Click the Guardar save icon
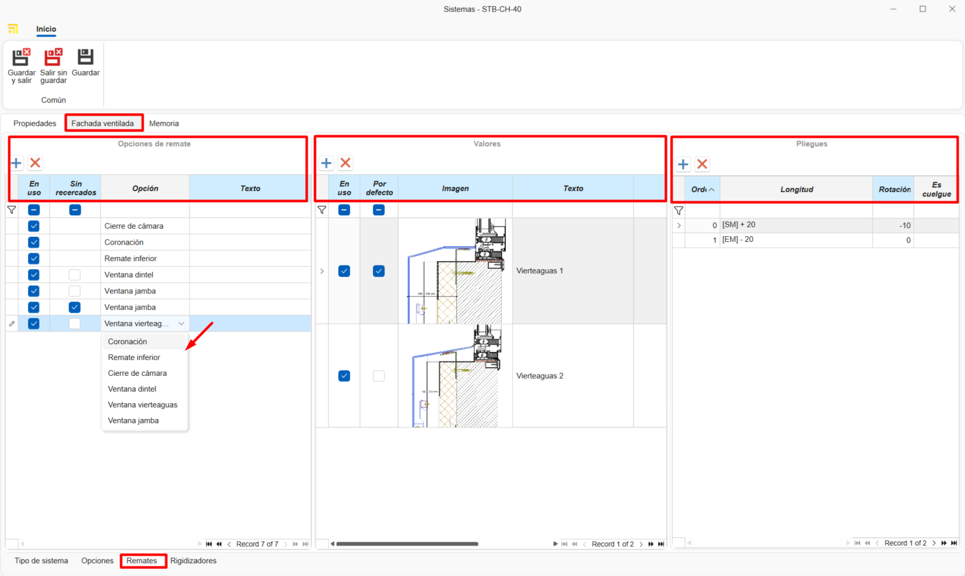The width and height of the screenshot is (965, 576). tap(85, 58)
